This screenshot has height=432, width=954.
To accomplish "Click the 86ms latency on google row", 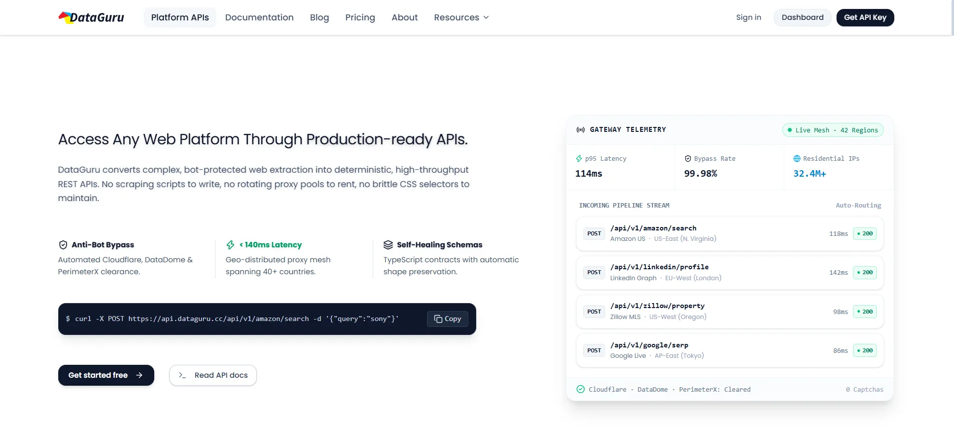I will [841, 351].
